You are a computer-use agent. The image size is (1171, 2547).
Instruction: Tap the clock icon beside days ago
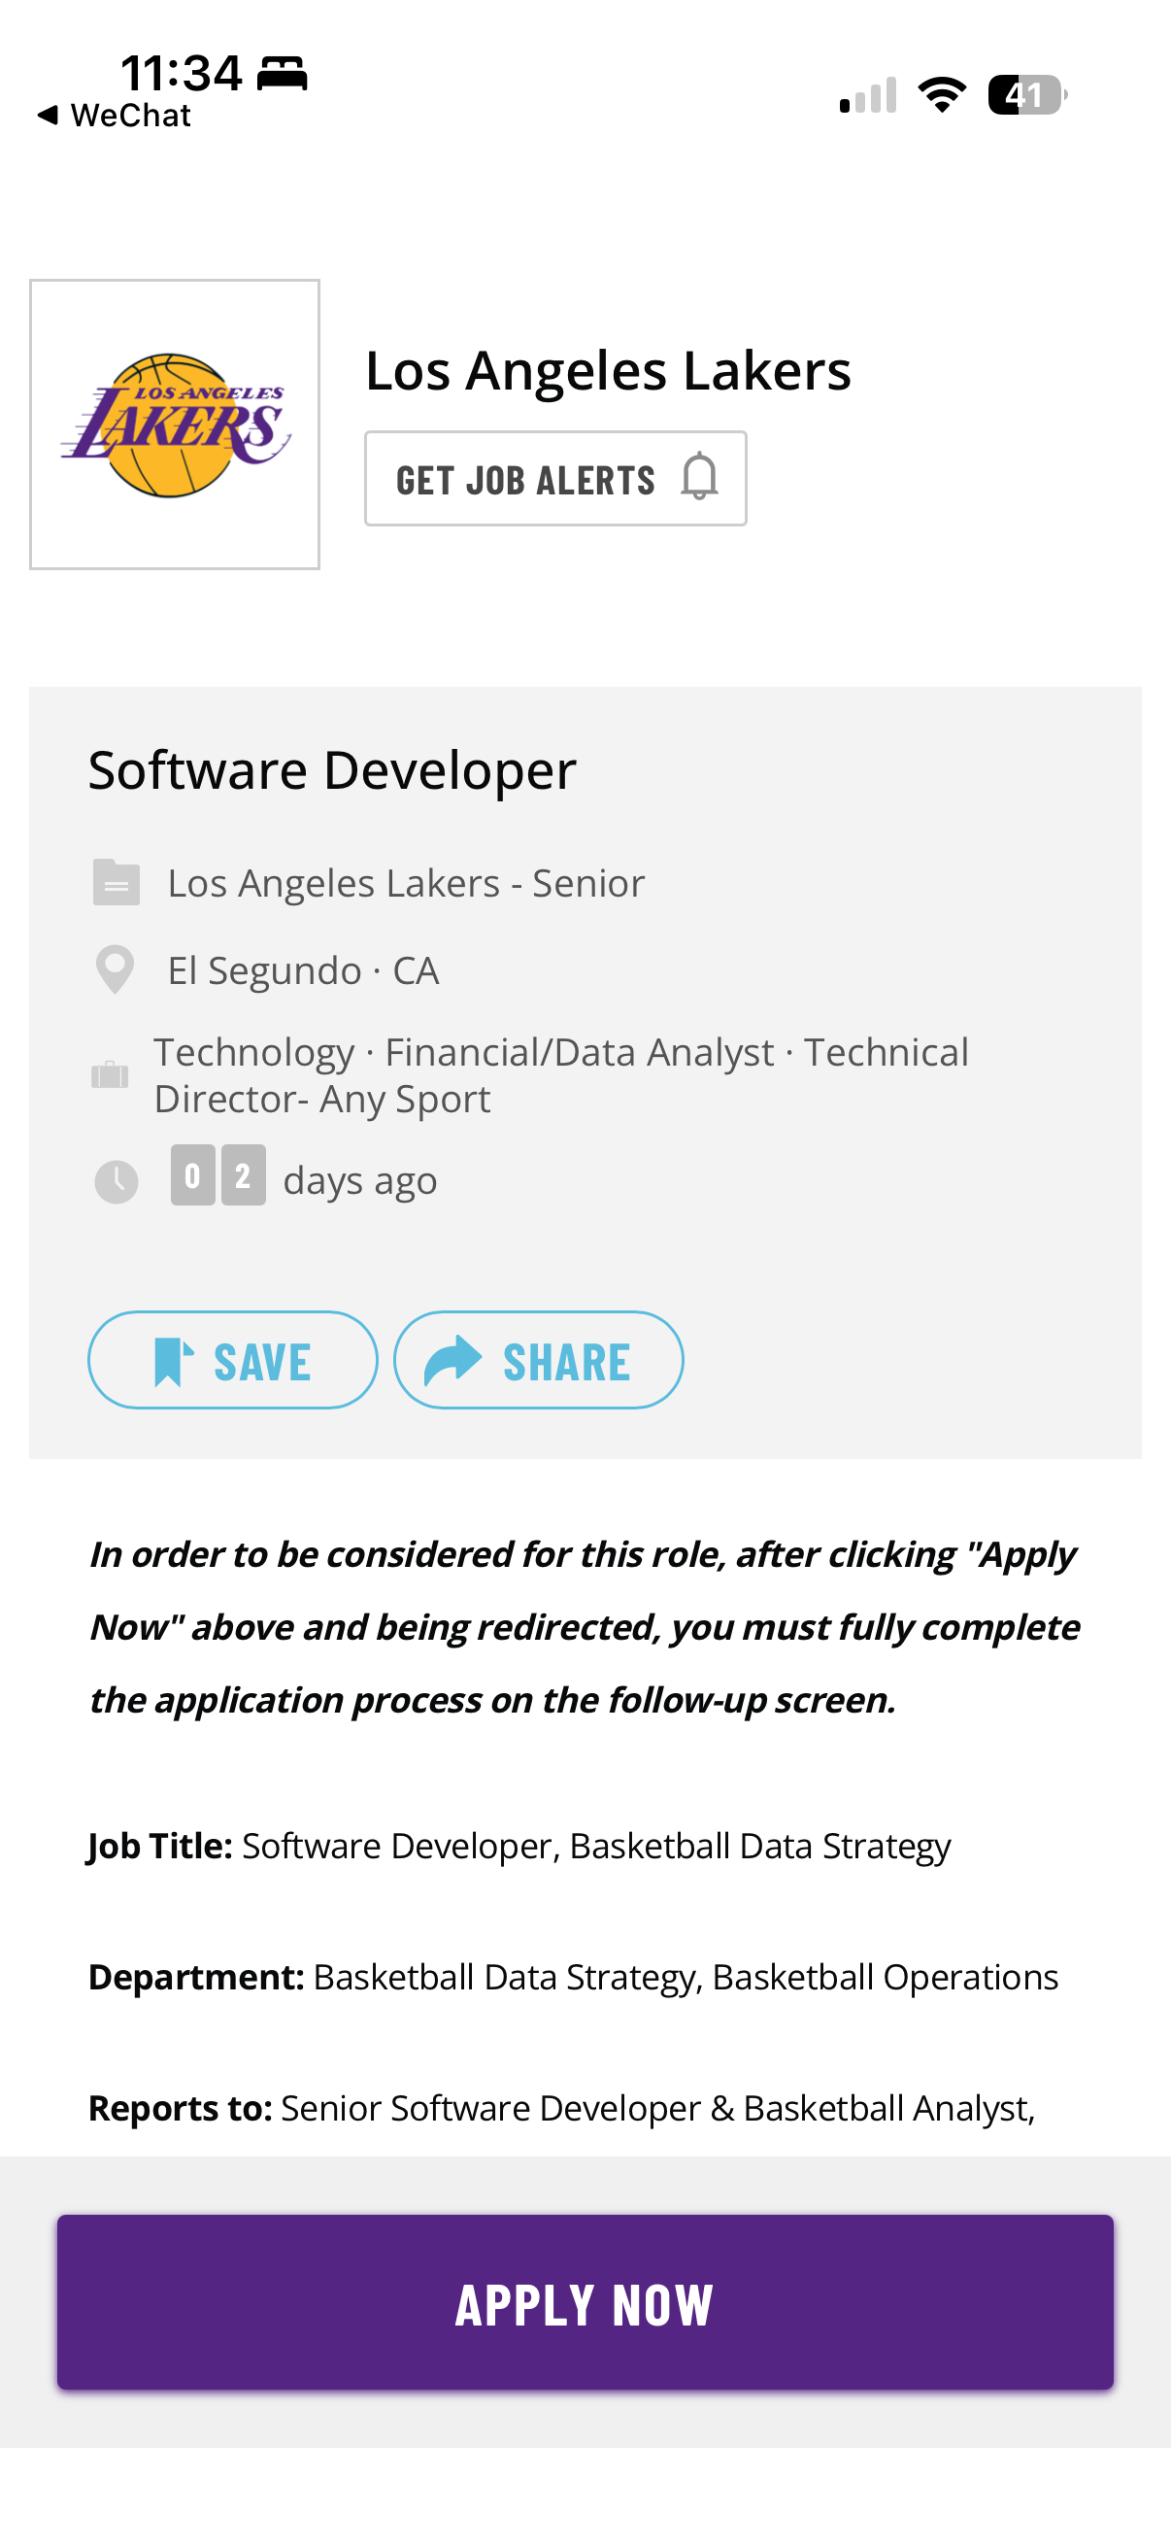point(116,1180)
